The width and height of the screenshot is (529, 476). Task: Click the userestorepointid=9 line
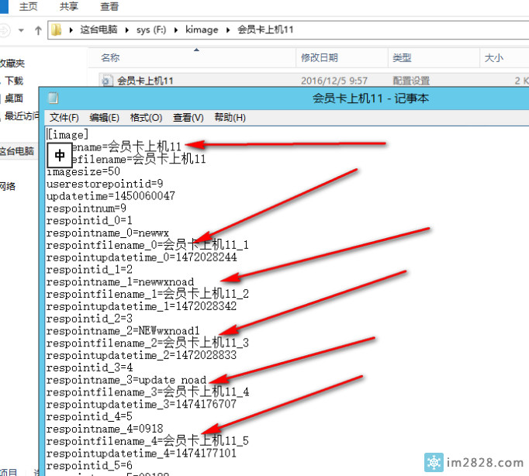(105, 184)
